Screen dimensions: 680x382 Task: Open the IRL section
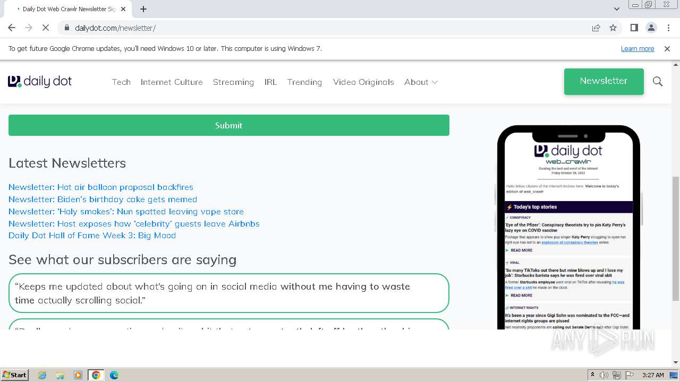(270, 82)
